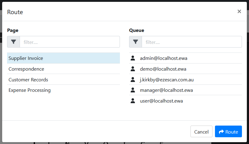The width and height of the screenshot is (249, 144).
Task: Click person icon beside manager@localhost.ewa
Action: point(133,90)
